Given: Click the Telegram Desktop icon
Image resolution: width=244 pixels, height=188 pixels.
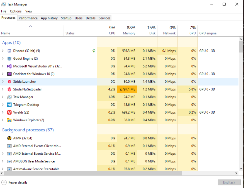Looking at the screenshot, I should coord(9,105).
